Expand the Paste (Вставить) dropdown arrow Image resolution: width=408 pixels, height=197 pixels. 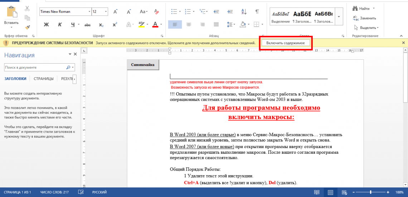coord(11,27)
